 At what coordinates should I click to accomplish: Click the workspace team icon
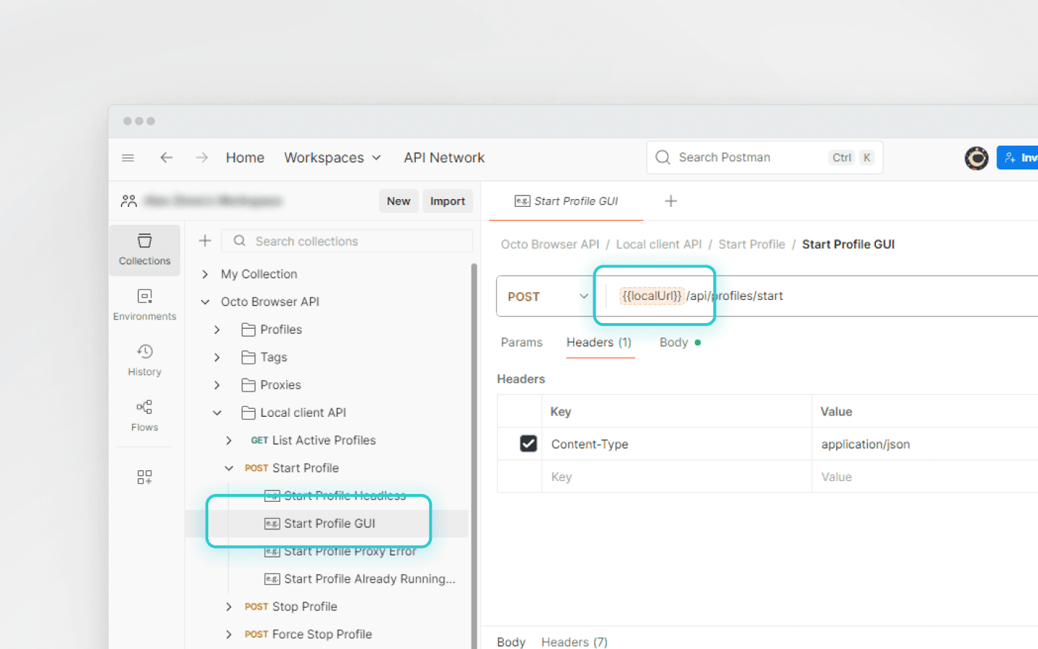129,201
